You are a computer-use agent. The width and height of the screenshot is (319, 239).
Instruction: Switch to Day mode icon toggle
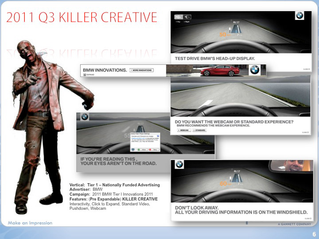click(x=179, y=17)
